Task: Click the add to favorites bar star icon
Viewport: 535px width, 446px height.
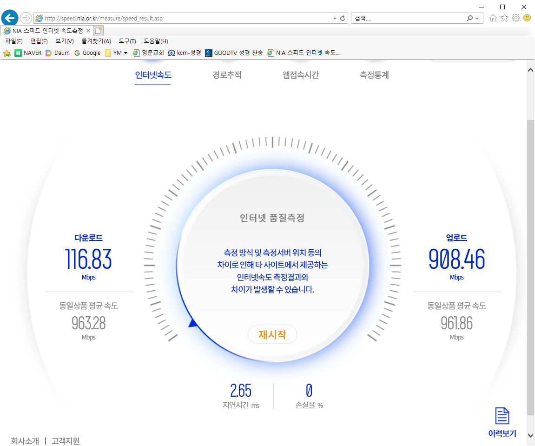Action: pos(7,53)
